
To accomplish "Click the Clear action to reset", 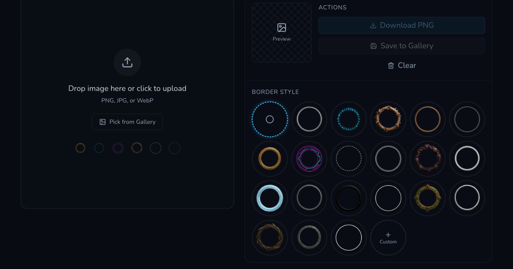I will click(x=402, y=65).
